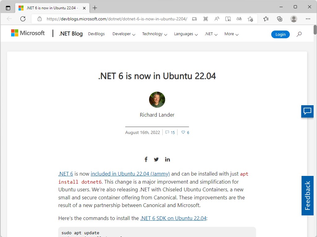The width and height of the screenshot is (317, 237).
Task: Expand the Developer dropdown
Action: [x=123, y=34]
